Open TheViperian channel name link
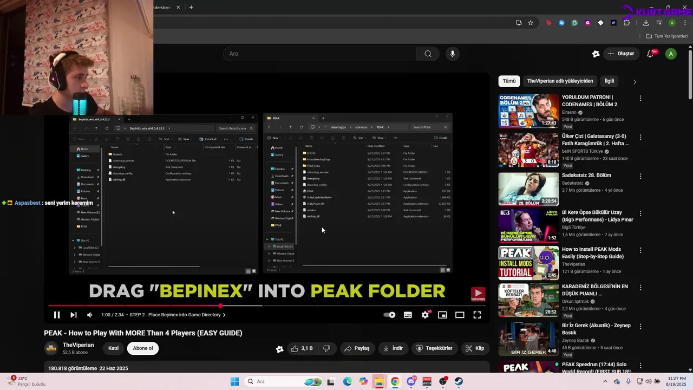 tap(78, 345)
